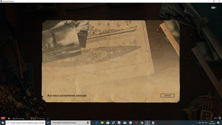Click the ЗАКРЫТЬ button on the parchment
Viewport: 222px width, 125px height.
click(x=168, y=96)
